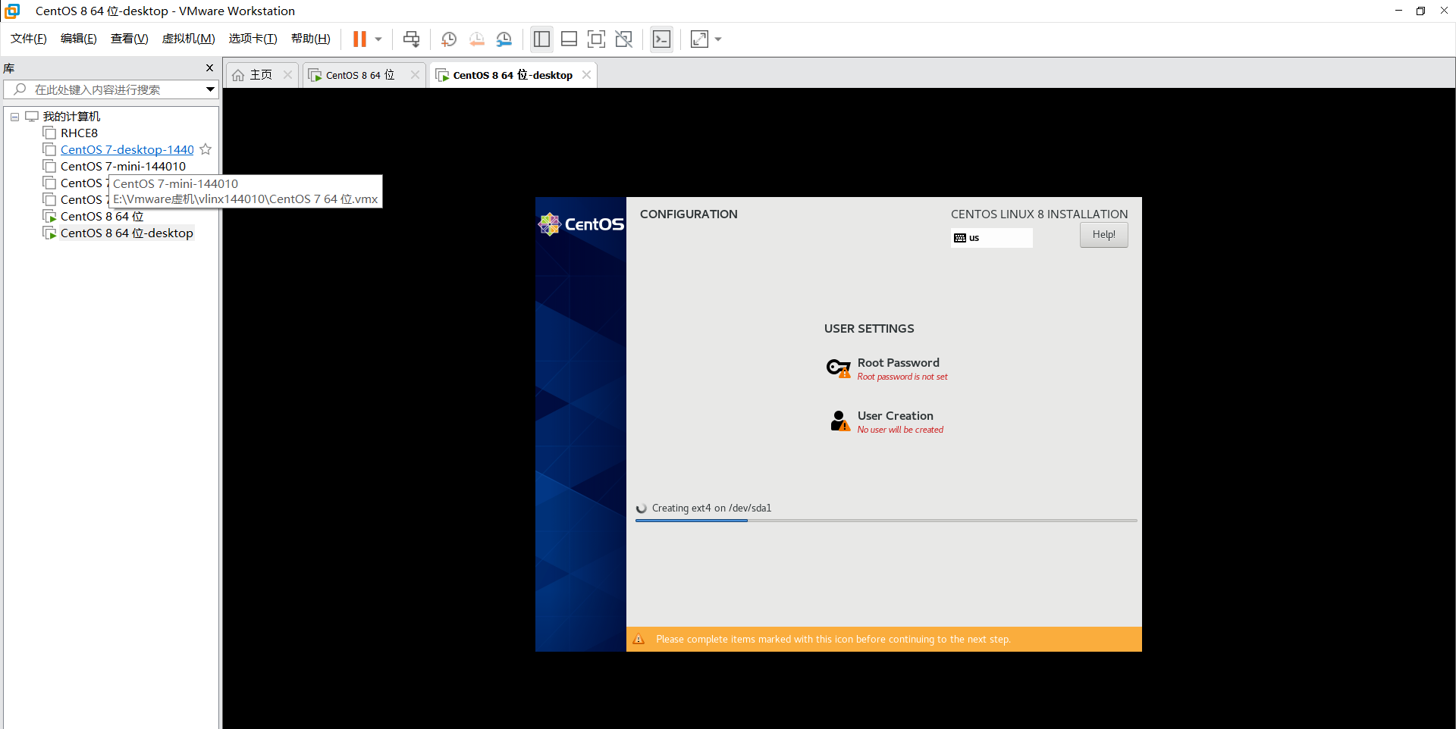Screen dimensions: 1456x729
Task: Click the warning icon in orange banner
Action: (x=639, y=640)
